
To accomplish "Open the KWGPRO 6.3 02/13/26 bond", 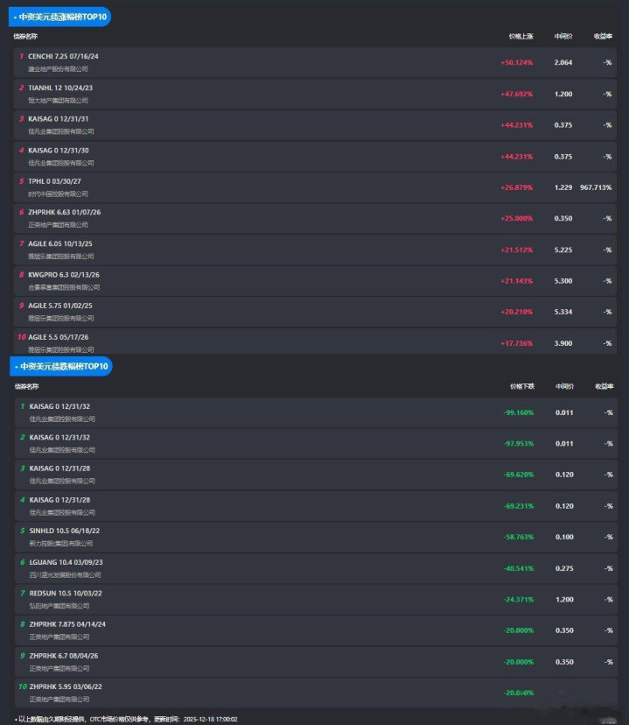I will point(64,274).
